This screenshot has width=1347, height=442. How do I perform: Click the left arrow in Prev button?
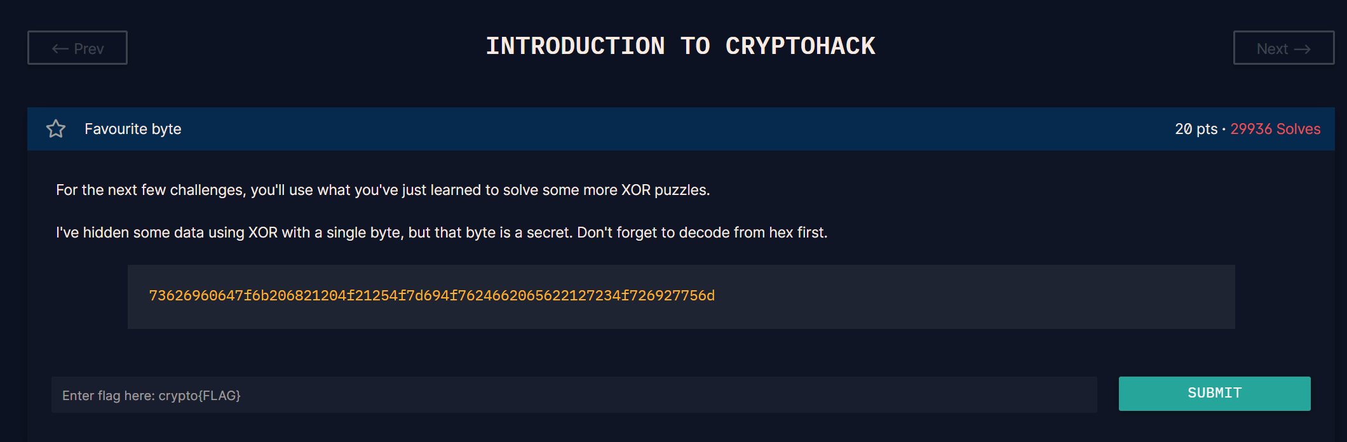point(60,49)
